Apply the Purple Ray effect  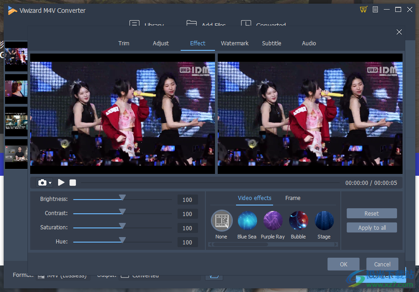click(x=273, y=221)
